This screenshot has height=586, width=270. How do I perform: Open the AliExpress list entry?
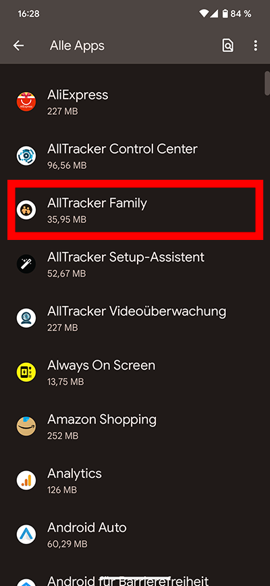coord(135,101)
